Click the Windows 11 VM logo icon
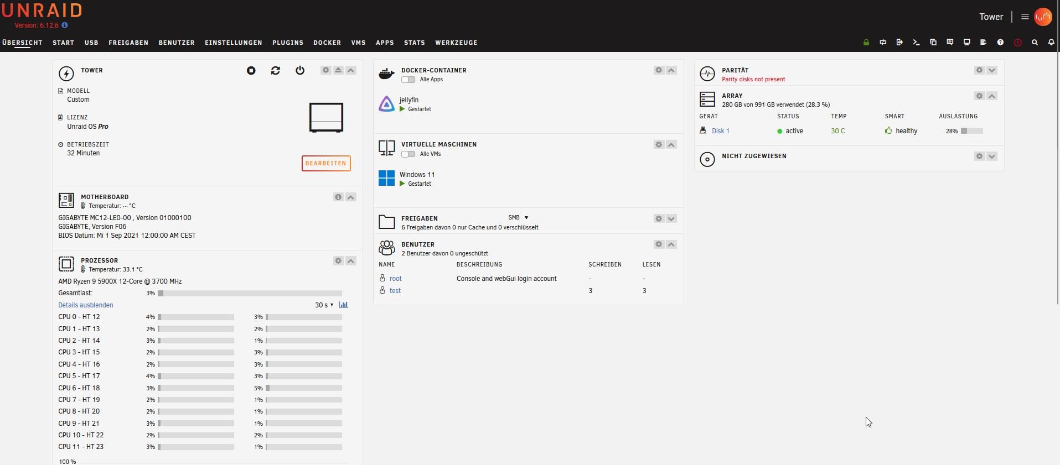Screen dimensions: 1060x465 [x=386, y=178]
